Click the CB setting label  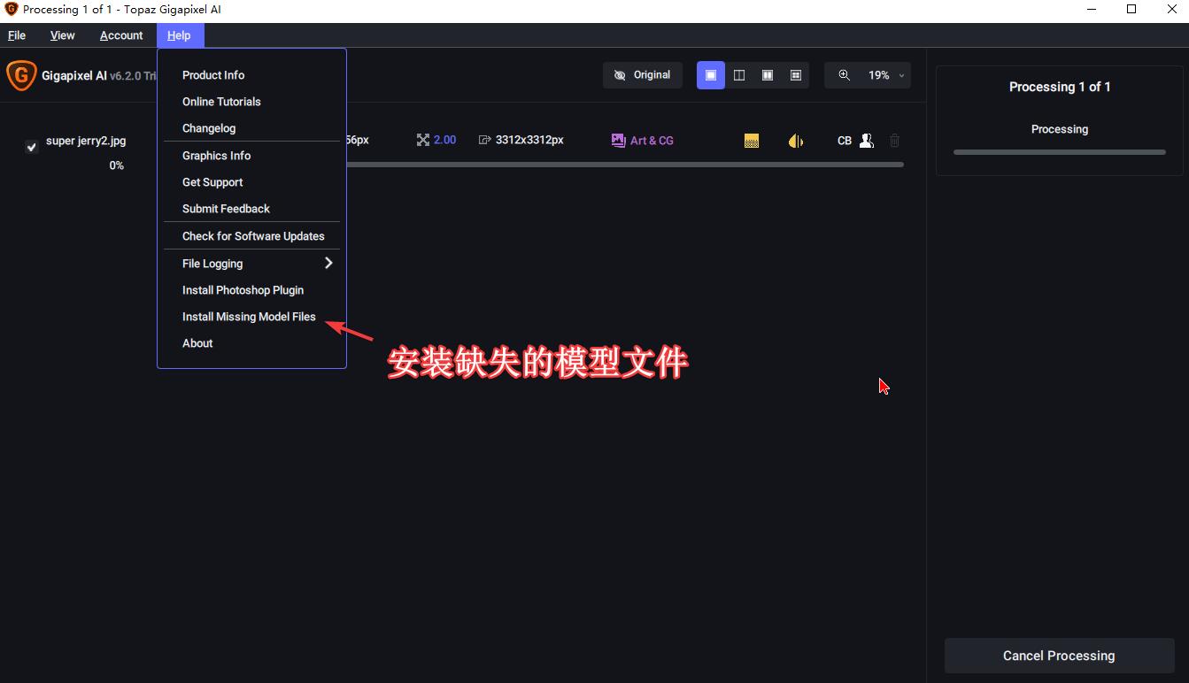[845, 141]
